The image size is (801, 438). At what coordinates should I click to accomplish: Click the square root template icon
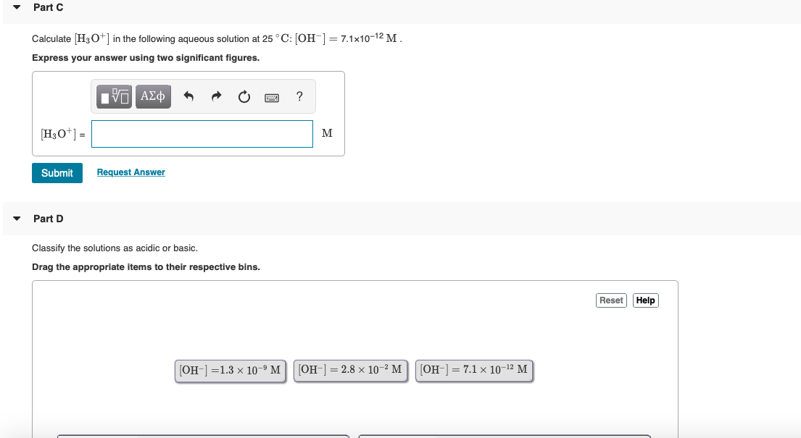click(113, 96)
